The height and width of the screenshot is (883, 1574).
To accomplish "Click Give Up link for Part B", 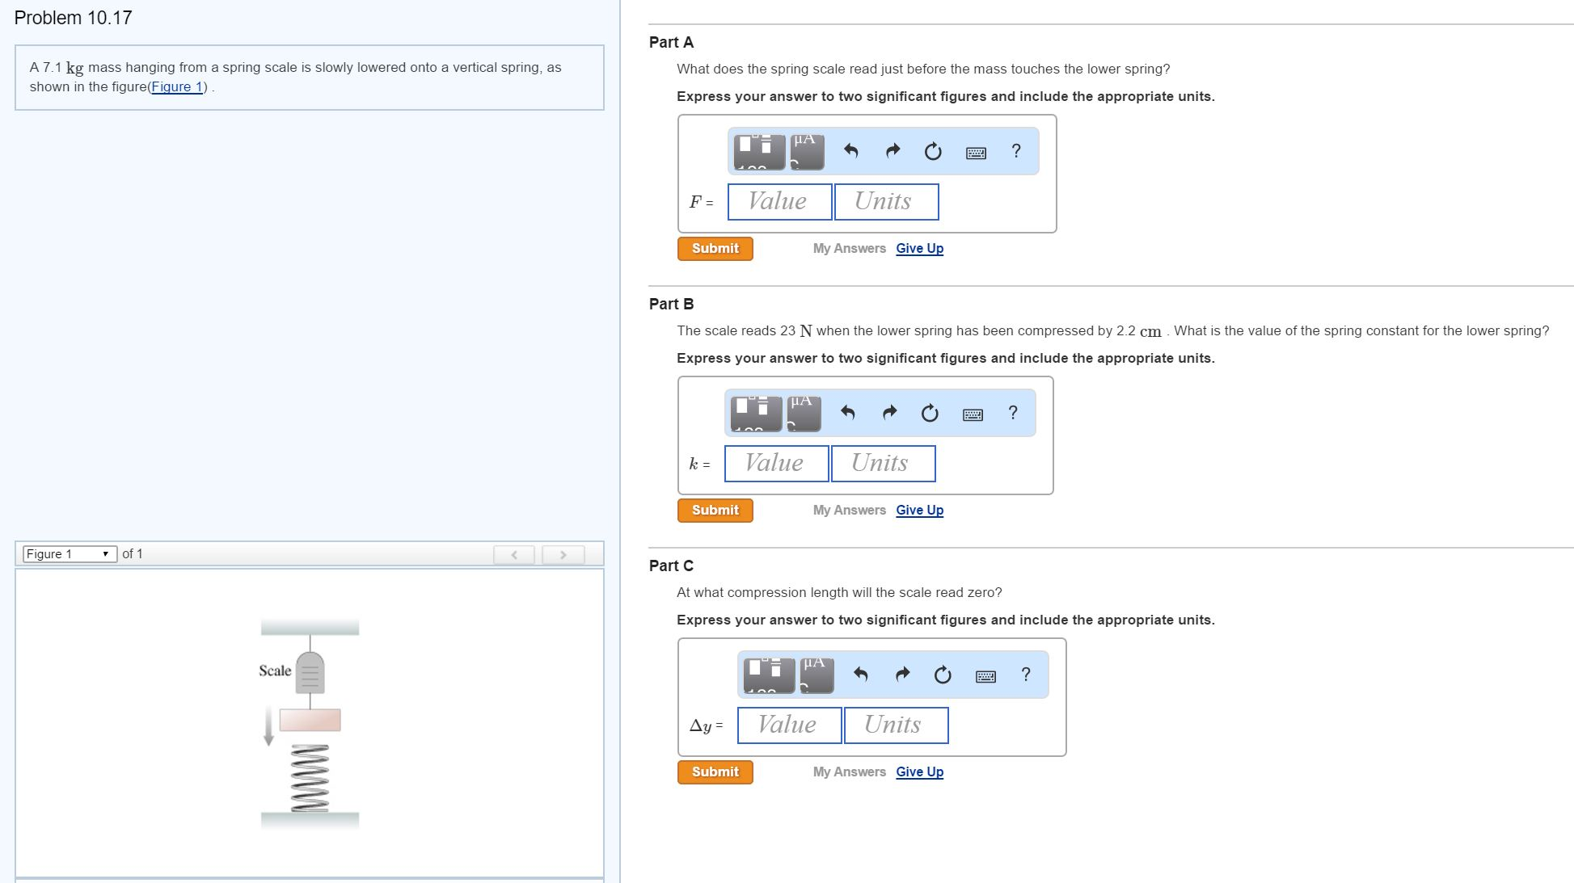I will 919,511.
